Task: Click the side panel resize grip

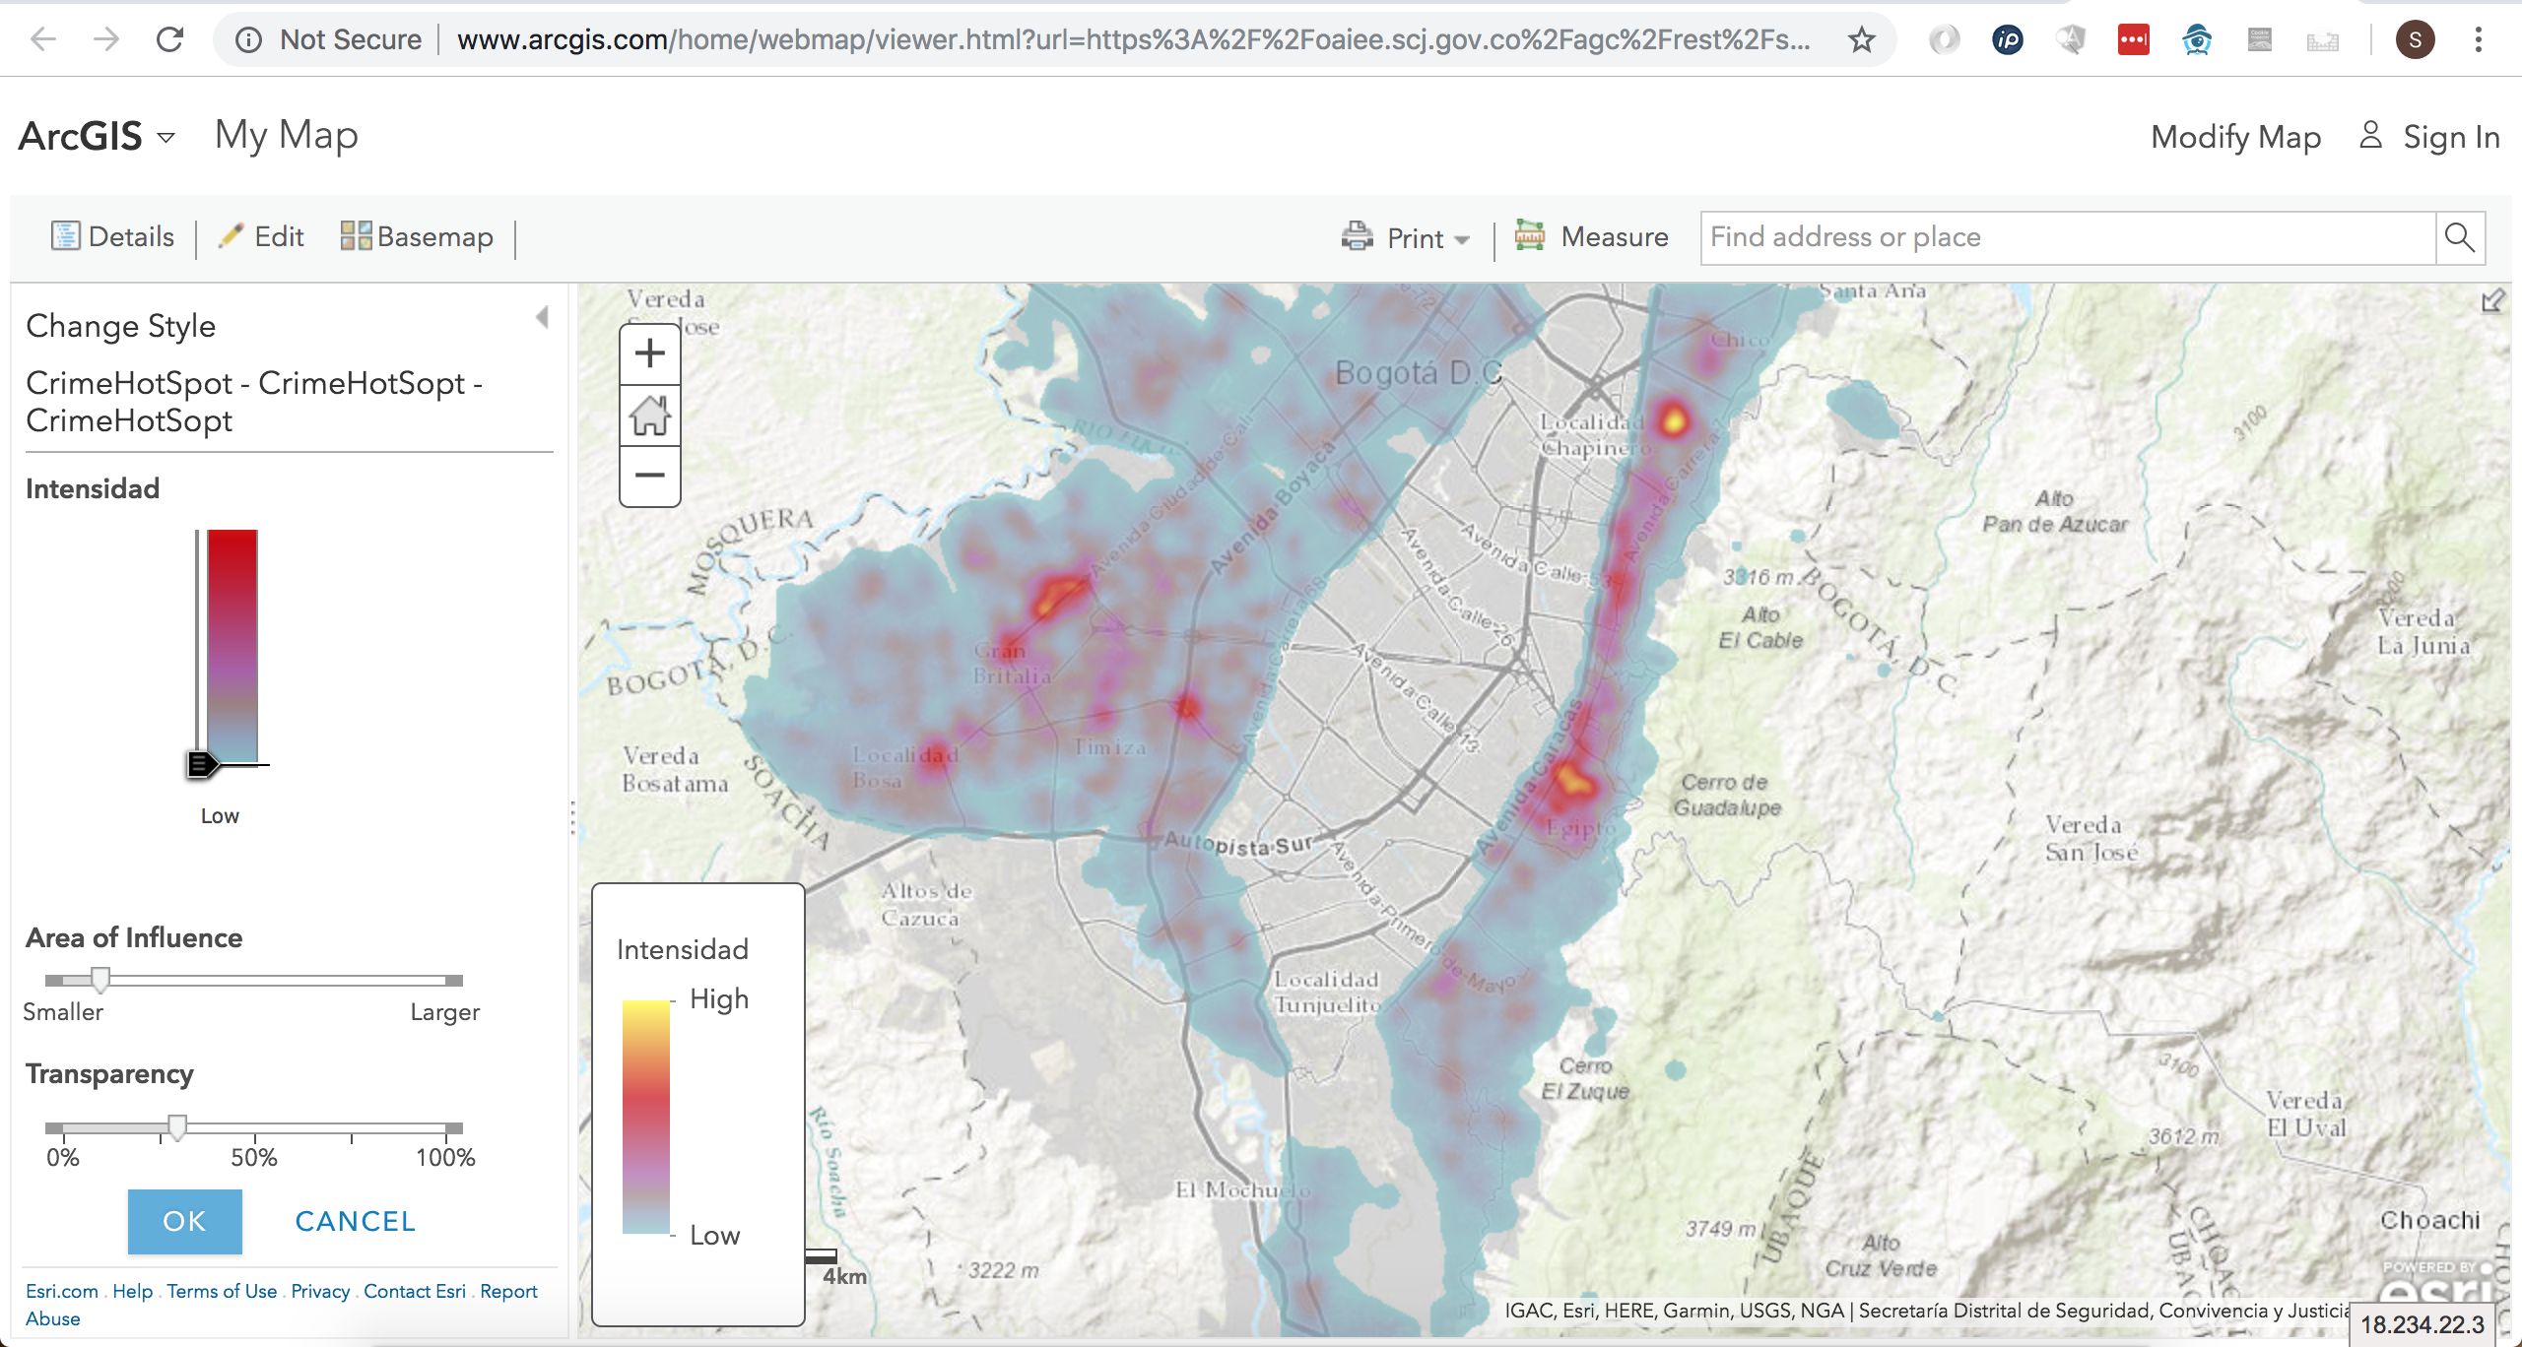Action: [x=572, y=817]
